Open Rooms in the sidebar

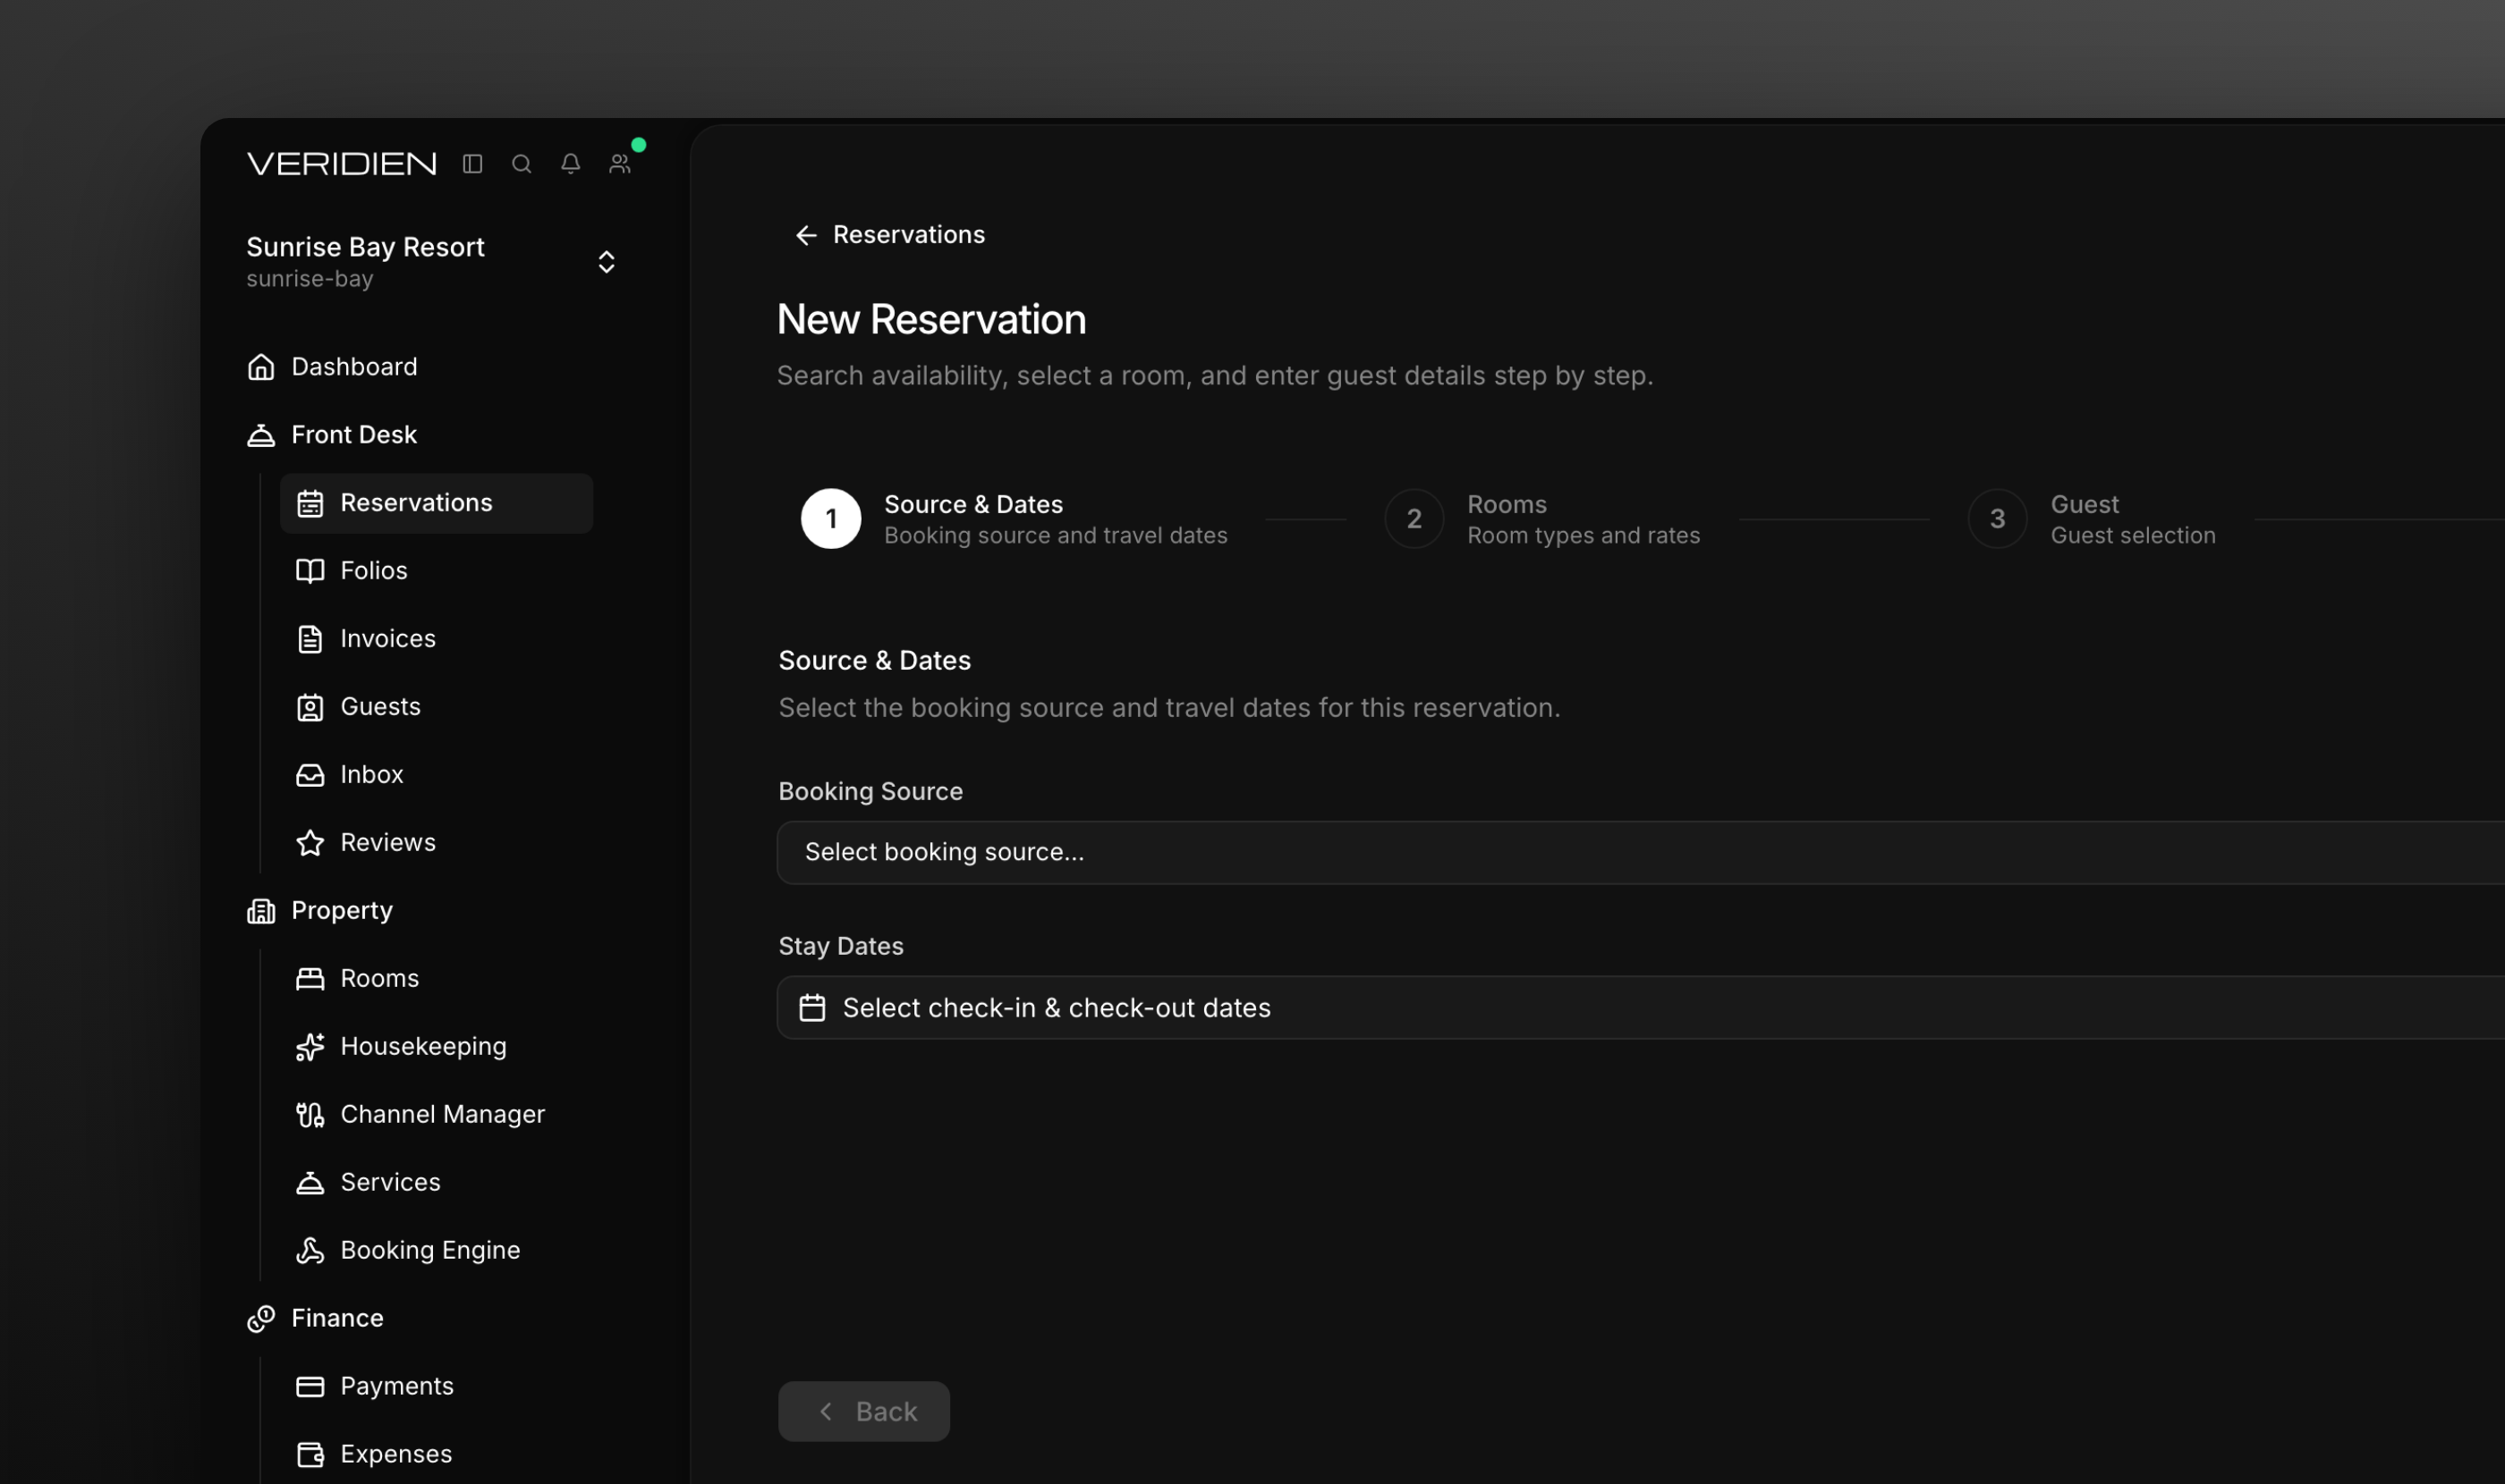(x=379, y=979)
